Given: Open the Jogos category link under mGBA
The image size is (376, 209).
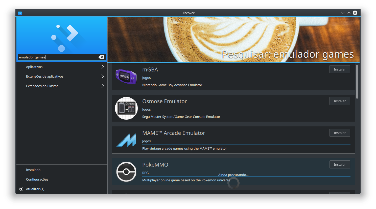Looking at the screenshot, I should (146, 78).
